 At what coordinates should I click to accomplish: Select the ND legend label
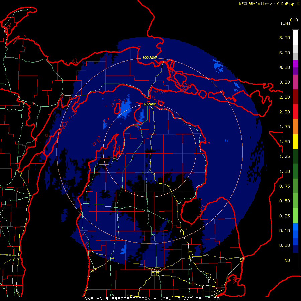click(287, 261)
